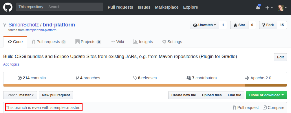View the stargazers count of 0
The width and height of the screenshot is (291, 113).
coord(252,25)
